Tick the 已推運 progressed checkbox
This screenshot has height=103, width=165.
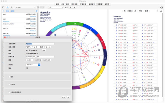point(9,85)
